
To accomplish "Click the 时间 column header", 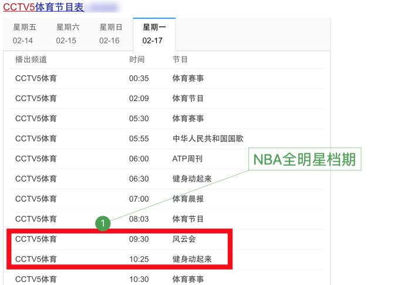I will [x=137, y=59].
